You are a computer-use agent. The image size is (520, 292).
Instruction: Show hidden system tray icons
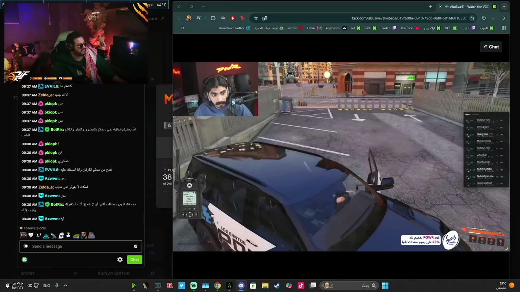point(65,286)
